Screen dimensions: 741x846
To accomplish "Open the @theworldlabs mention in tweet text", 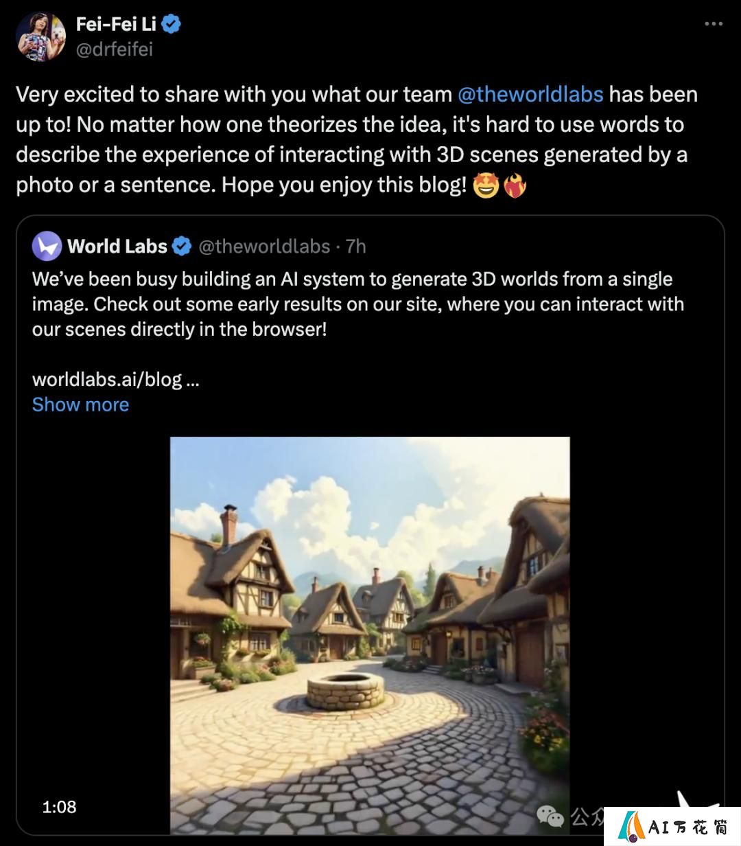I will [x=530, y=94].
